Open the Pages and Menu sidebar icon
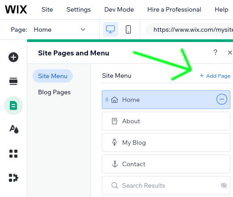This screenshot has width=233, height=197. point(13,105)
